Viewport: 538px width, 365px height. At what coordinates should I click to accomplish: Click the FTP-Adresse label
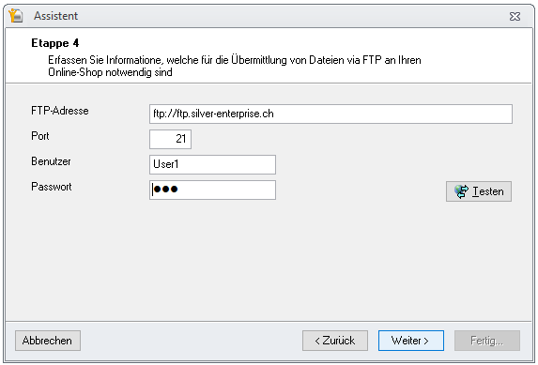60,111
